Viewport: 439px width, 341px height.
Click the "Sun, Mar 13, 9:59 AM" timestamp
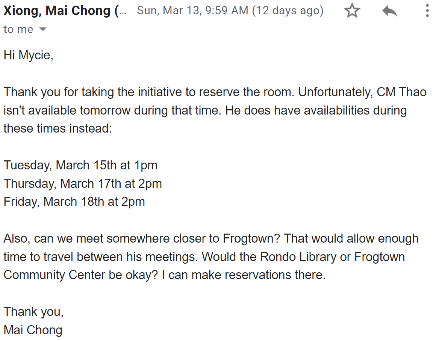pyautogui.click(x=193, y=11)
